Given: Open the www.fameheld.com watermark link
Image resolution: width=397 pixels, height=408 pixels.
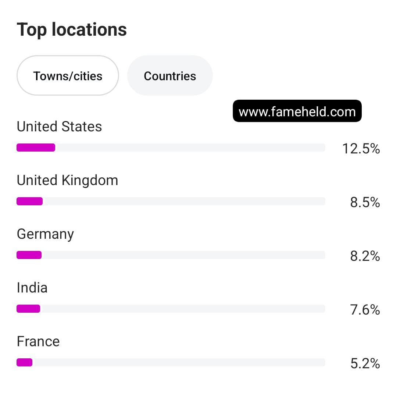Looking at the screenshot, I should point(297,111).
